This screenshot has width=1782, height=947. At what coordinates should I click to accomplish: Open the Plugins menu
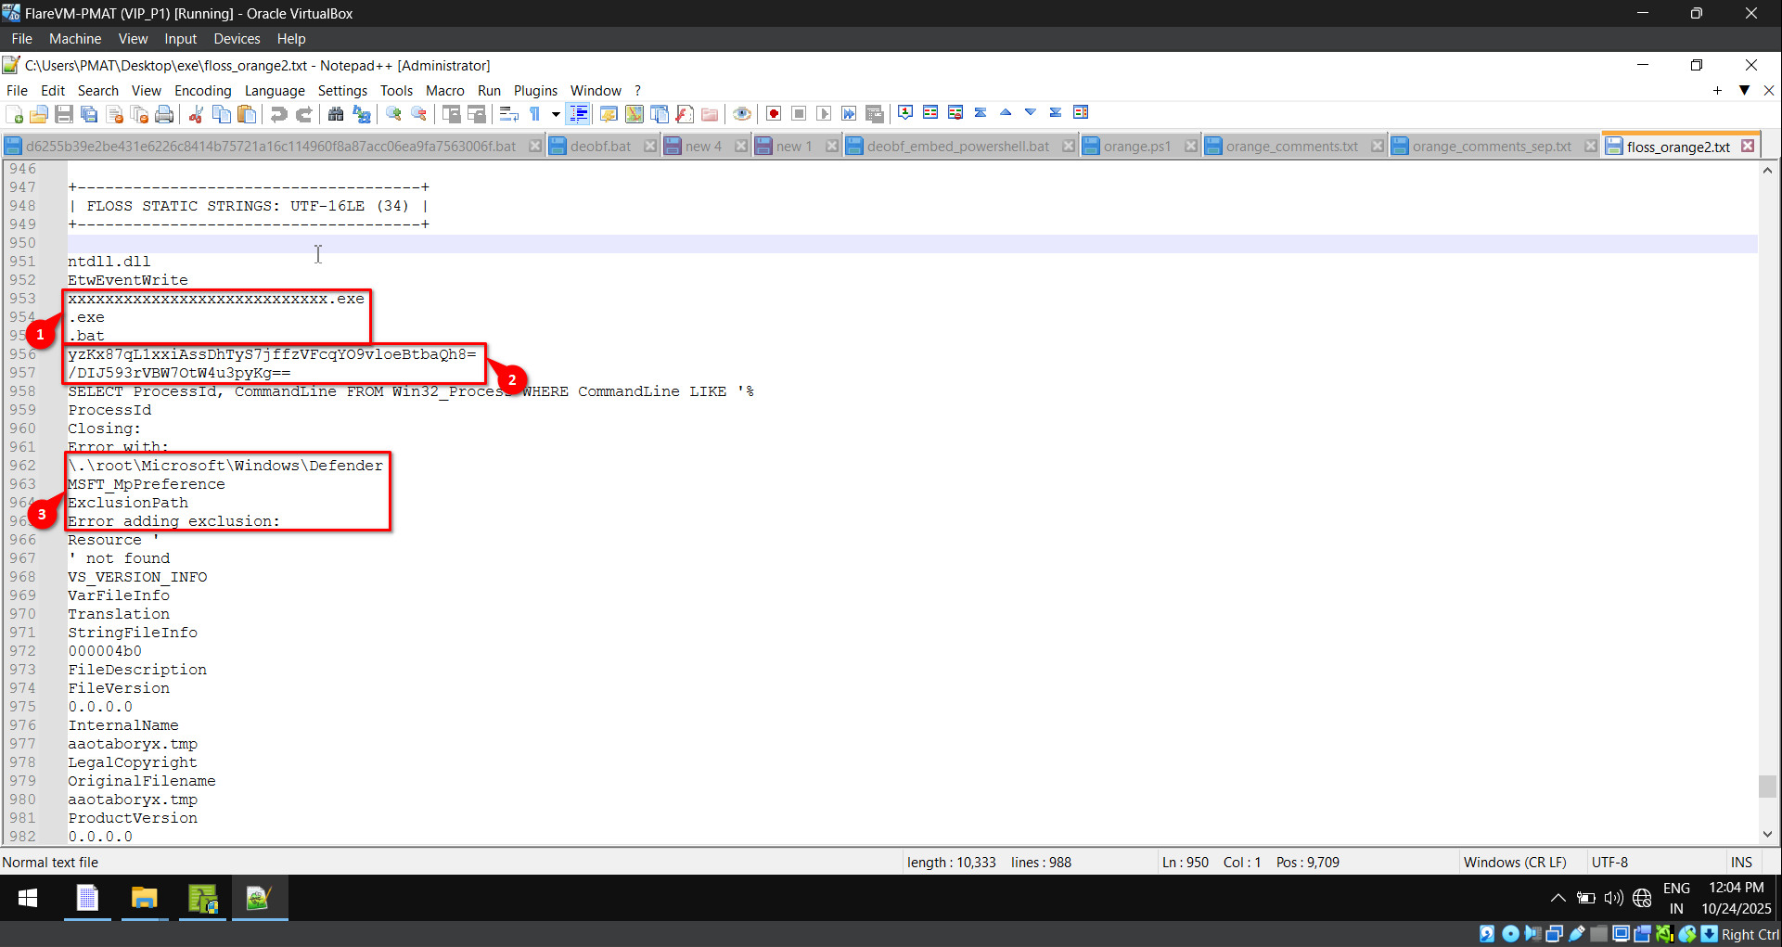(536, 90)
